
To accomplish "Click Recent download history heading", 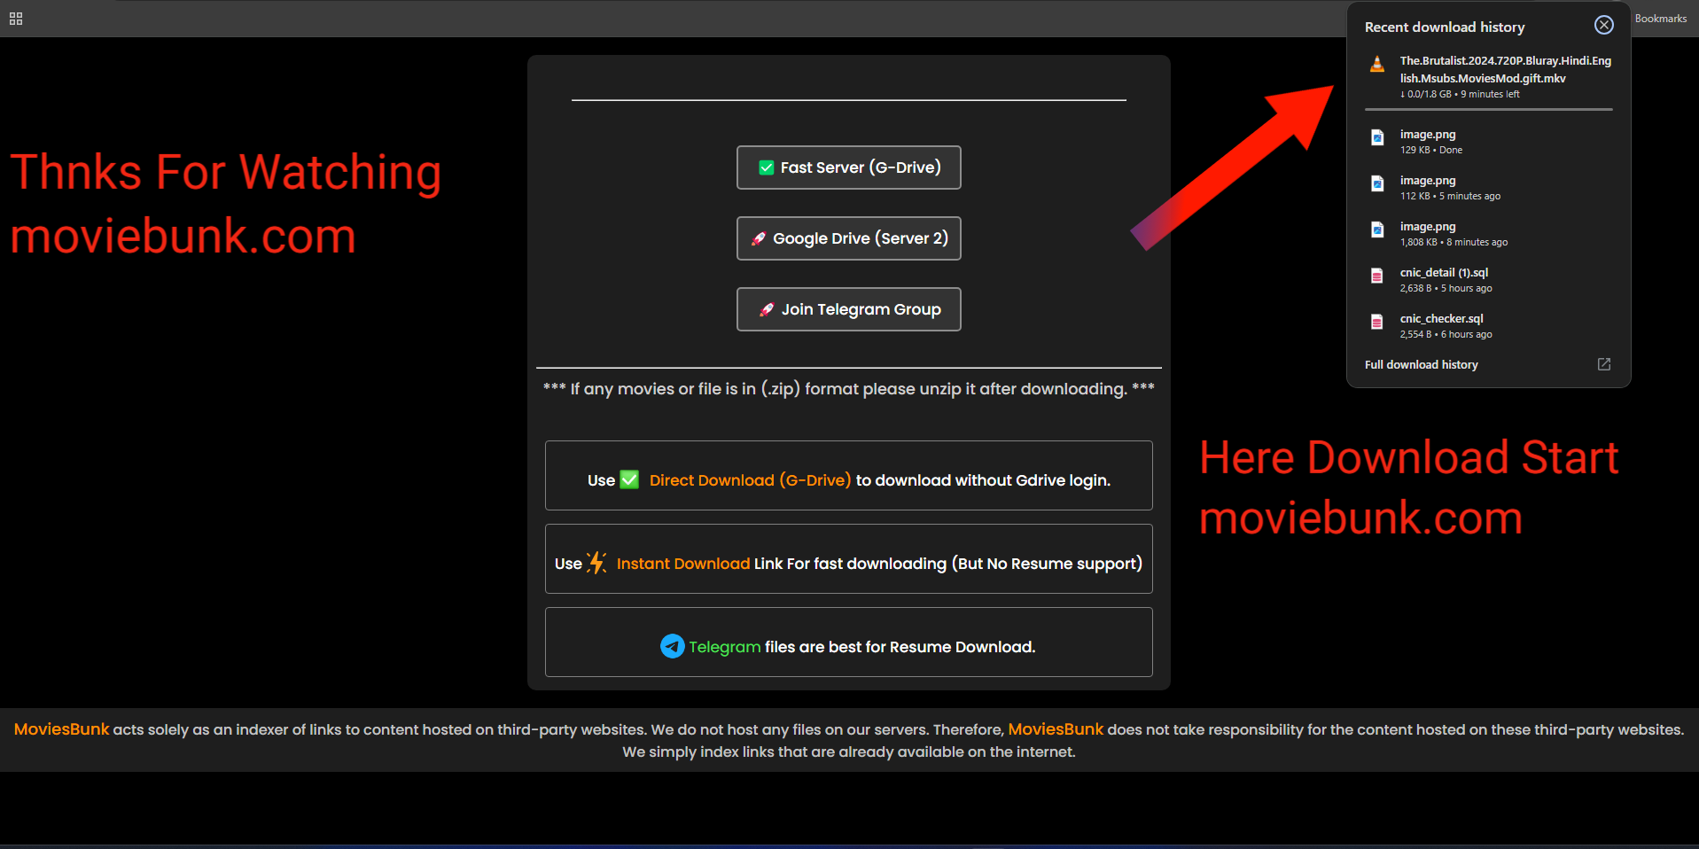I will 1445,27.
